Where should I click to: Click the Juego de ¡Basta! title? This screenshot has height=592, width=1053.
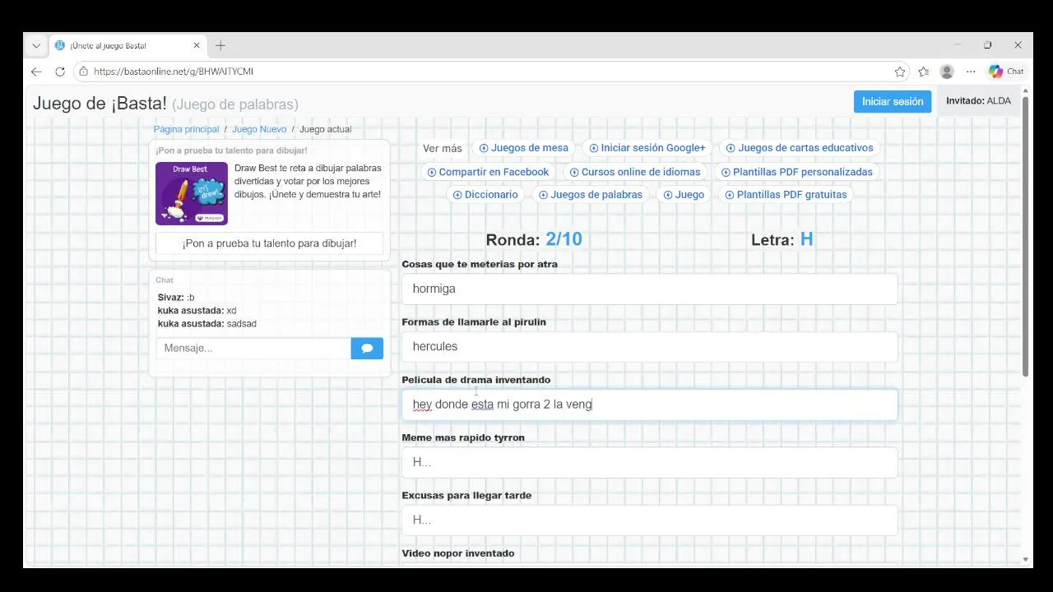click(100, 104)
